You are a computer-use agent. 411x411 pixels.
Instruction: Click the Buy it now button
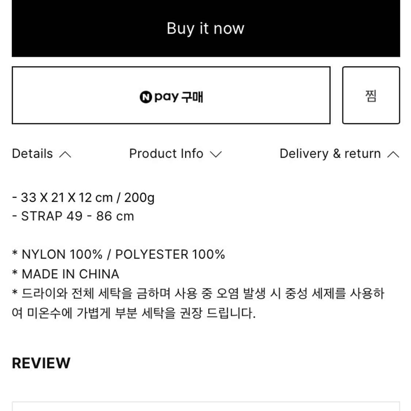(x=206, y=28)
